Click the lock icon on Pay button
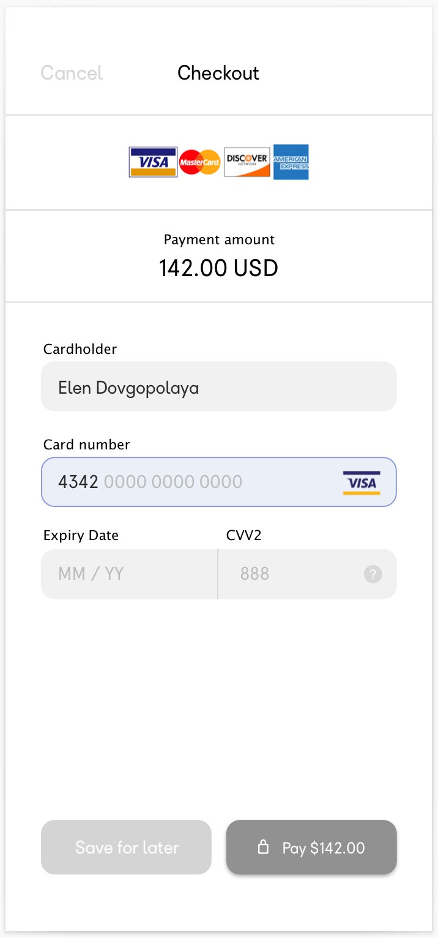 [x=263, y=847]
